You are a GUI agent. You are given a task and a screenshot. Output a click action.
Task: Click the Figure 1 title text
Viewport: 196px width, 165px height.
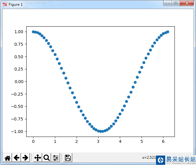[16, 4]
